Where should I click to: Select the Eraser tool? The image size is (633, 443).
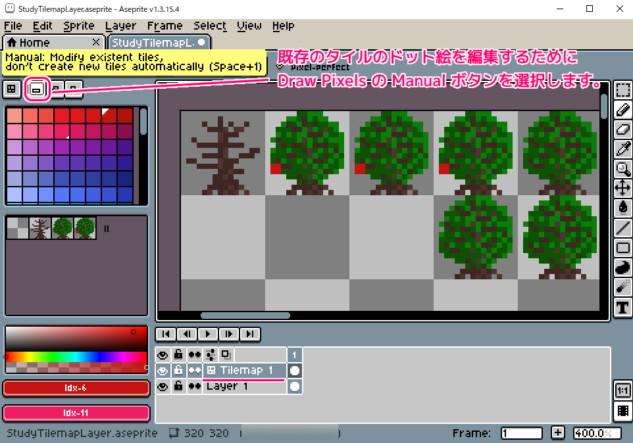tap(622, 129)
